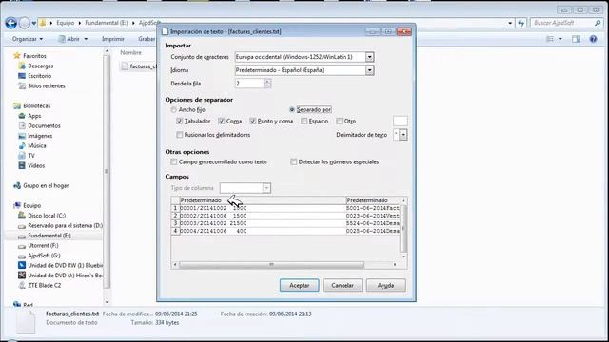Open the address bar history dropdown
The height and width of the screenshot is (342, 609).
(x=510, y=23)
